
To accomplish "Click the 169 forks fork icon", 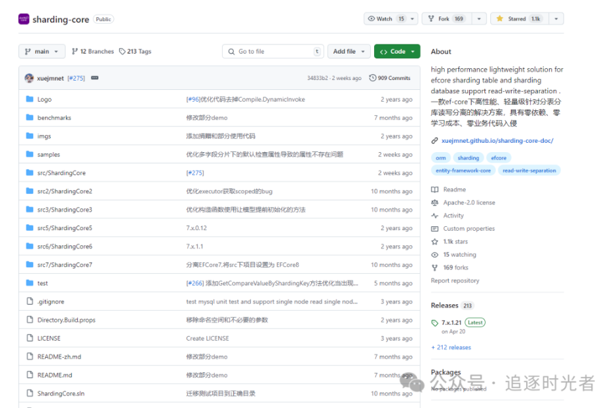I will pyautogui.click(x=435, y=268).
